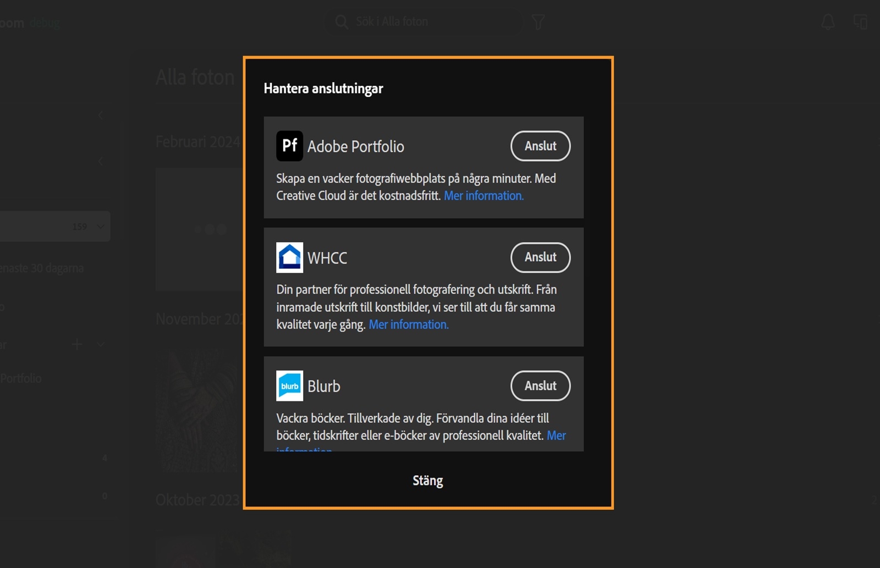The image size is (880, 568).
Task: Select the debug menu item
Action: (45, 23)
